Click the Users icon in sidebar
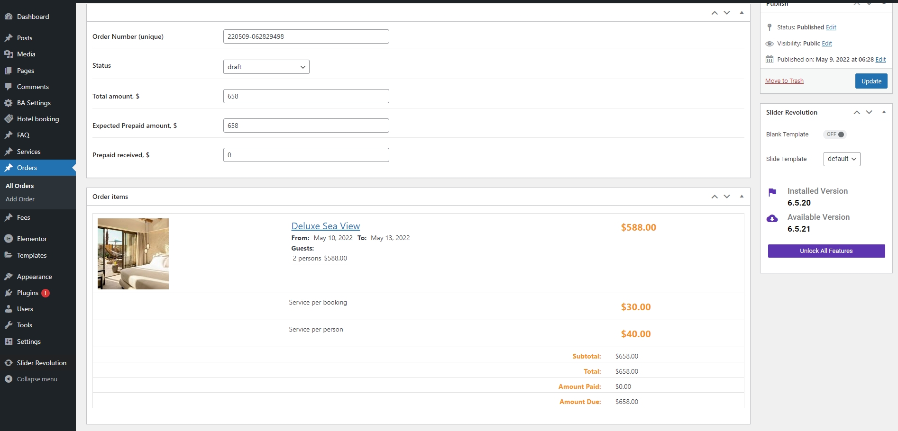 tap(9, 309)
